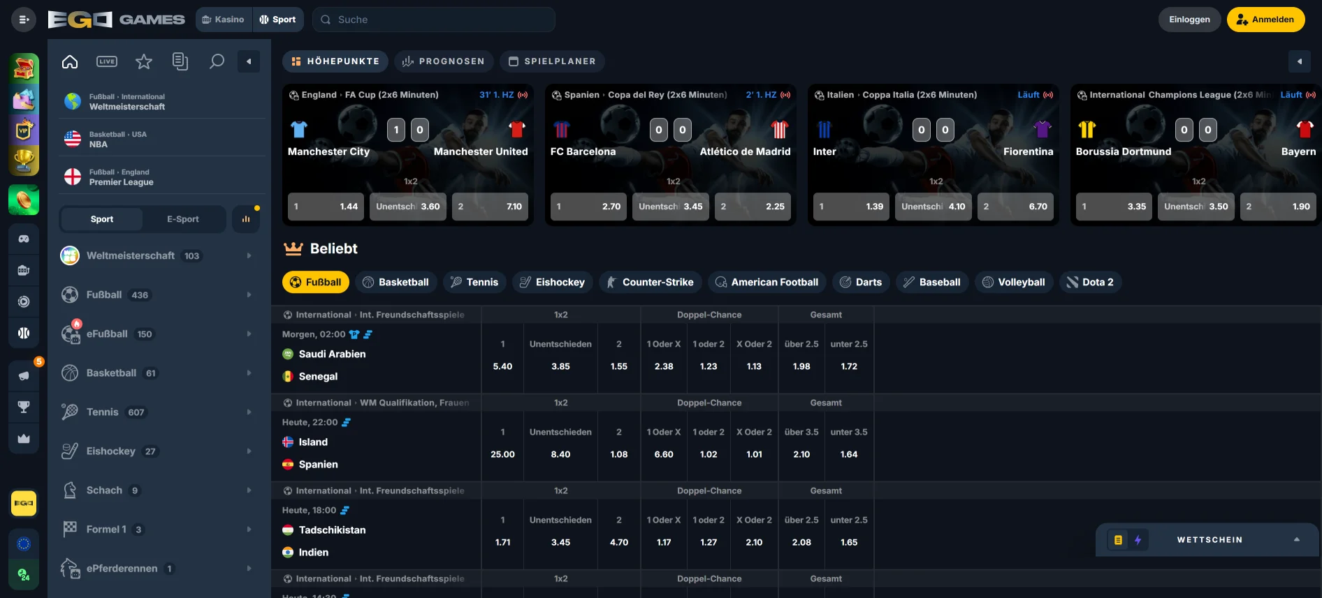The height and width of the screenshot is (598, 1322).
Task: Click the magnifier search icon in sidebar
Action: [217, 61]
